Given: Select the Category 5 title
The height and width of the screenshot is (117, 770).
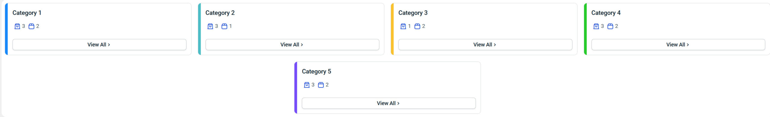Looking at the screenshot, I should click(316, 71).
